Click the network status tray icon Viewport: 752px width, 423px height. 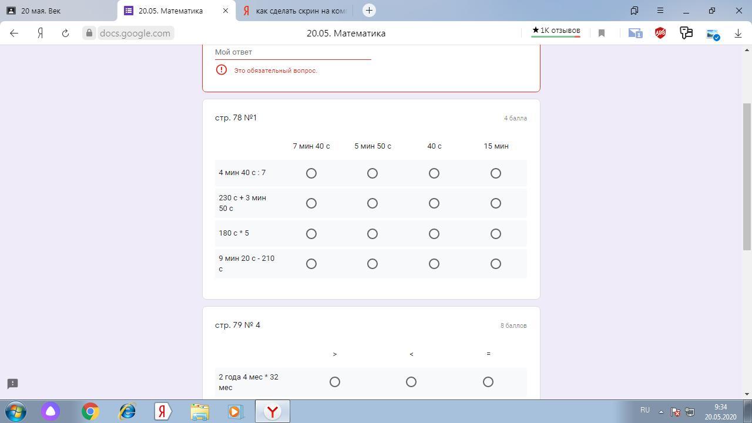click(x=690, y=412)
